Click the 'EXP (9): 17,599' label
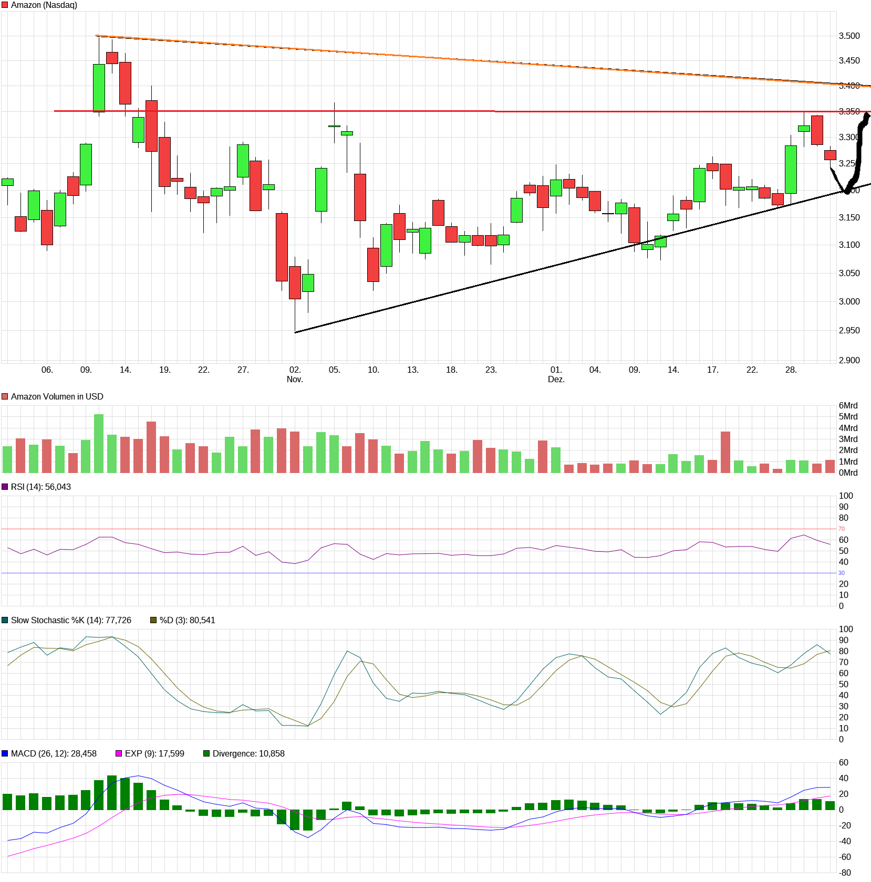Screen dimensions: 871x882 (154, 753)
